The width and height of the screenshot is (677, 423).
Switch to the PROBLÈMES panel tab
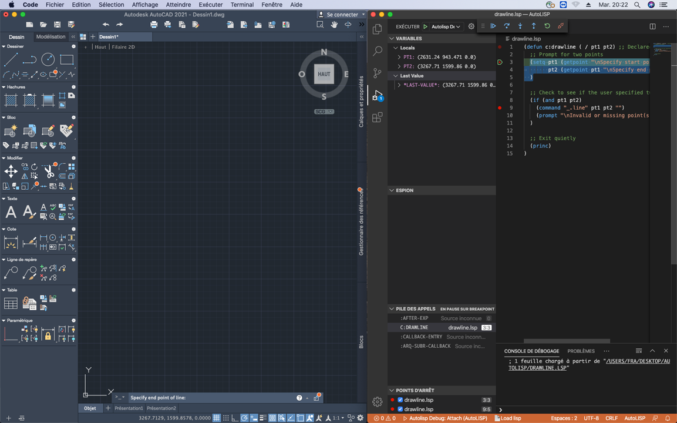581,351
